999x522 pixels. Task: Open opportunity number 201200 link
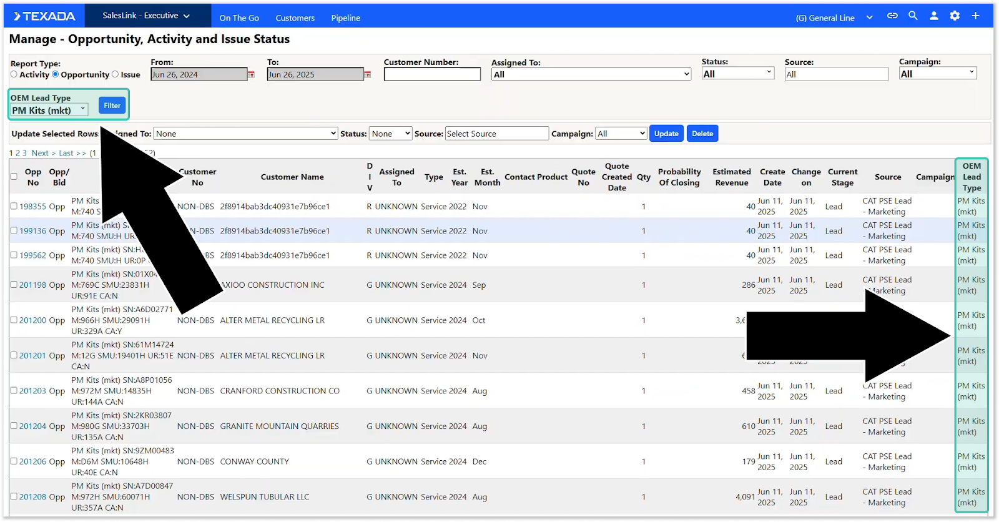pos(32,320)
